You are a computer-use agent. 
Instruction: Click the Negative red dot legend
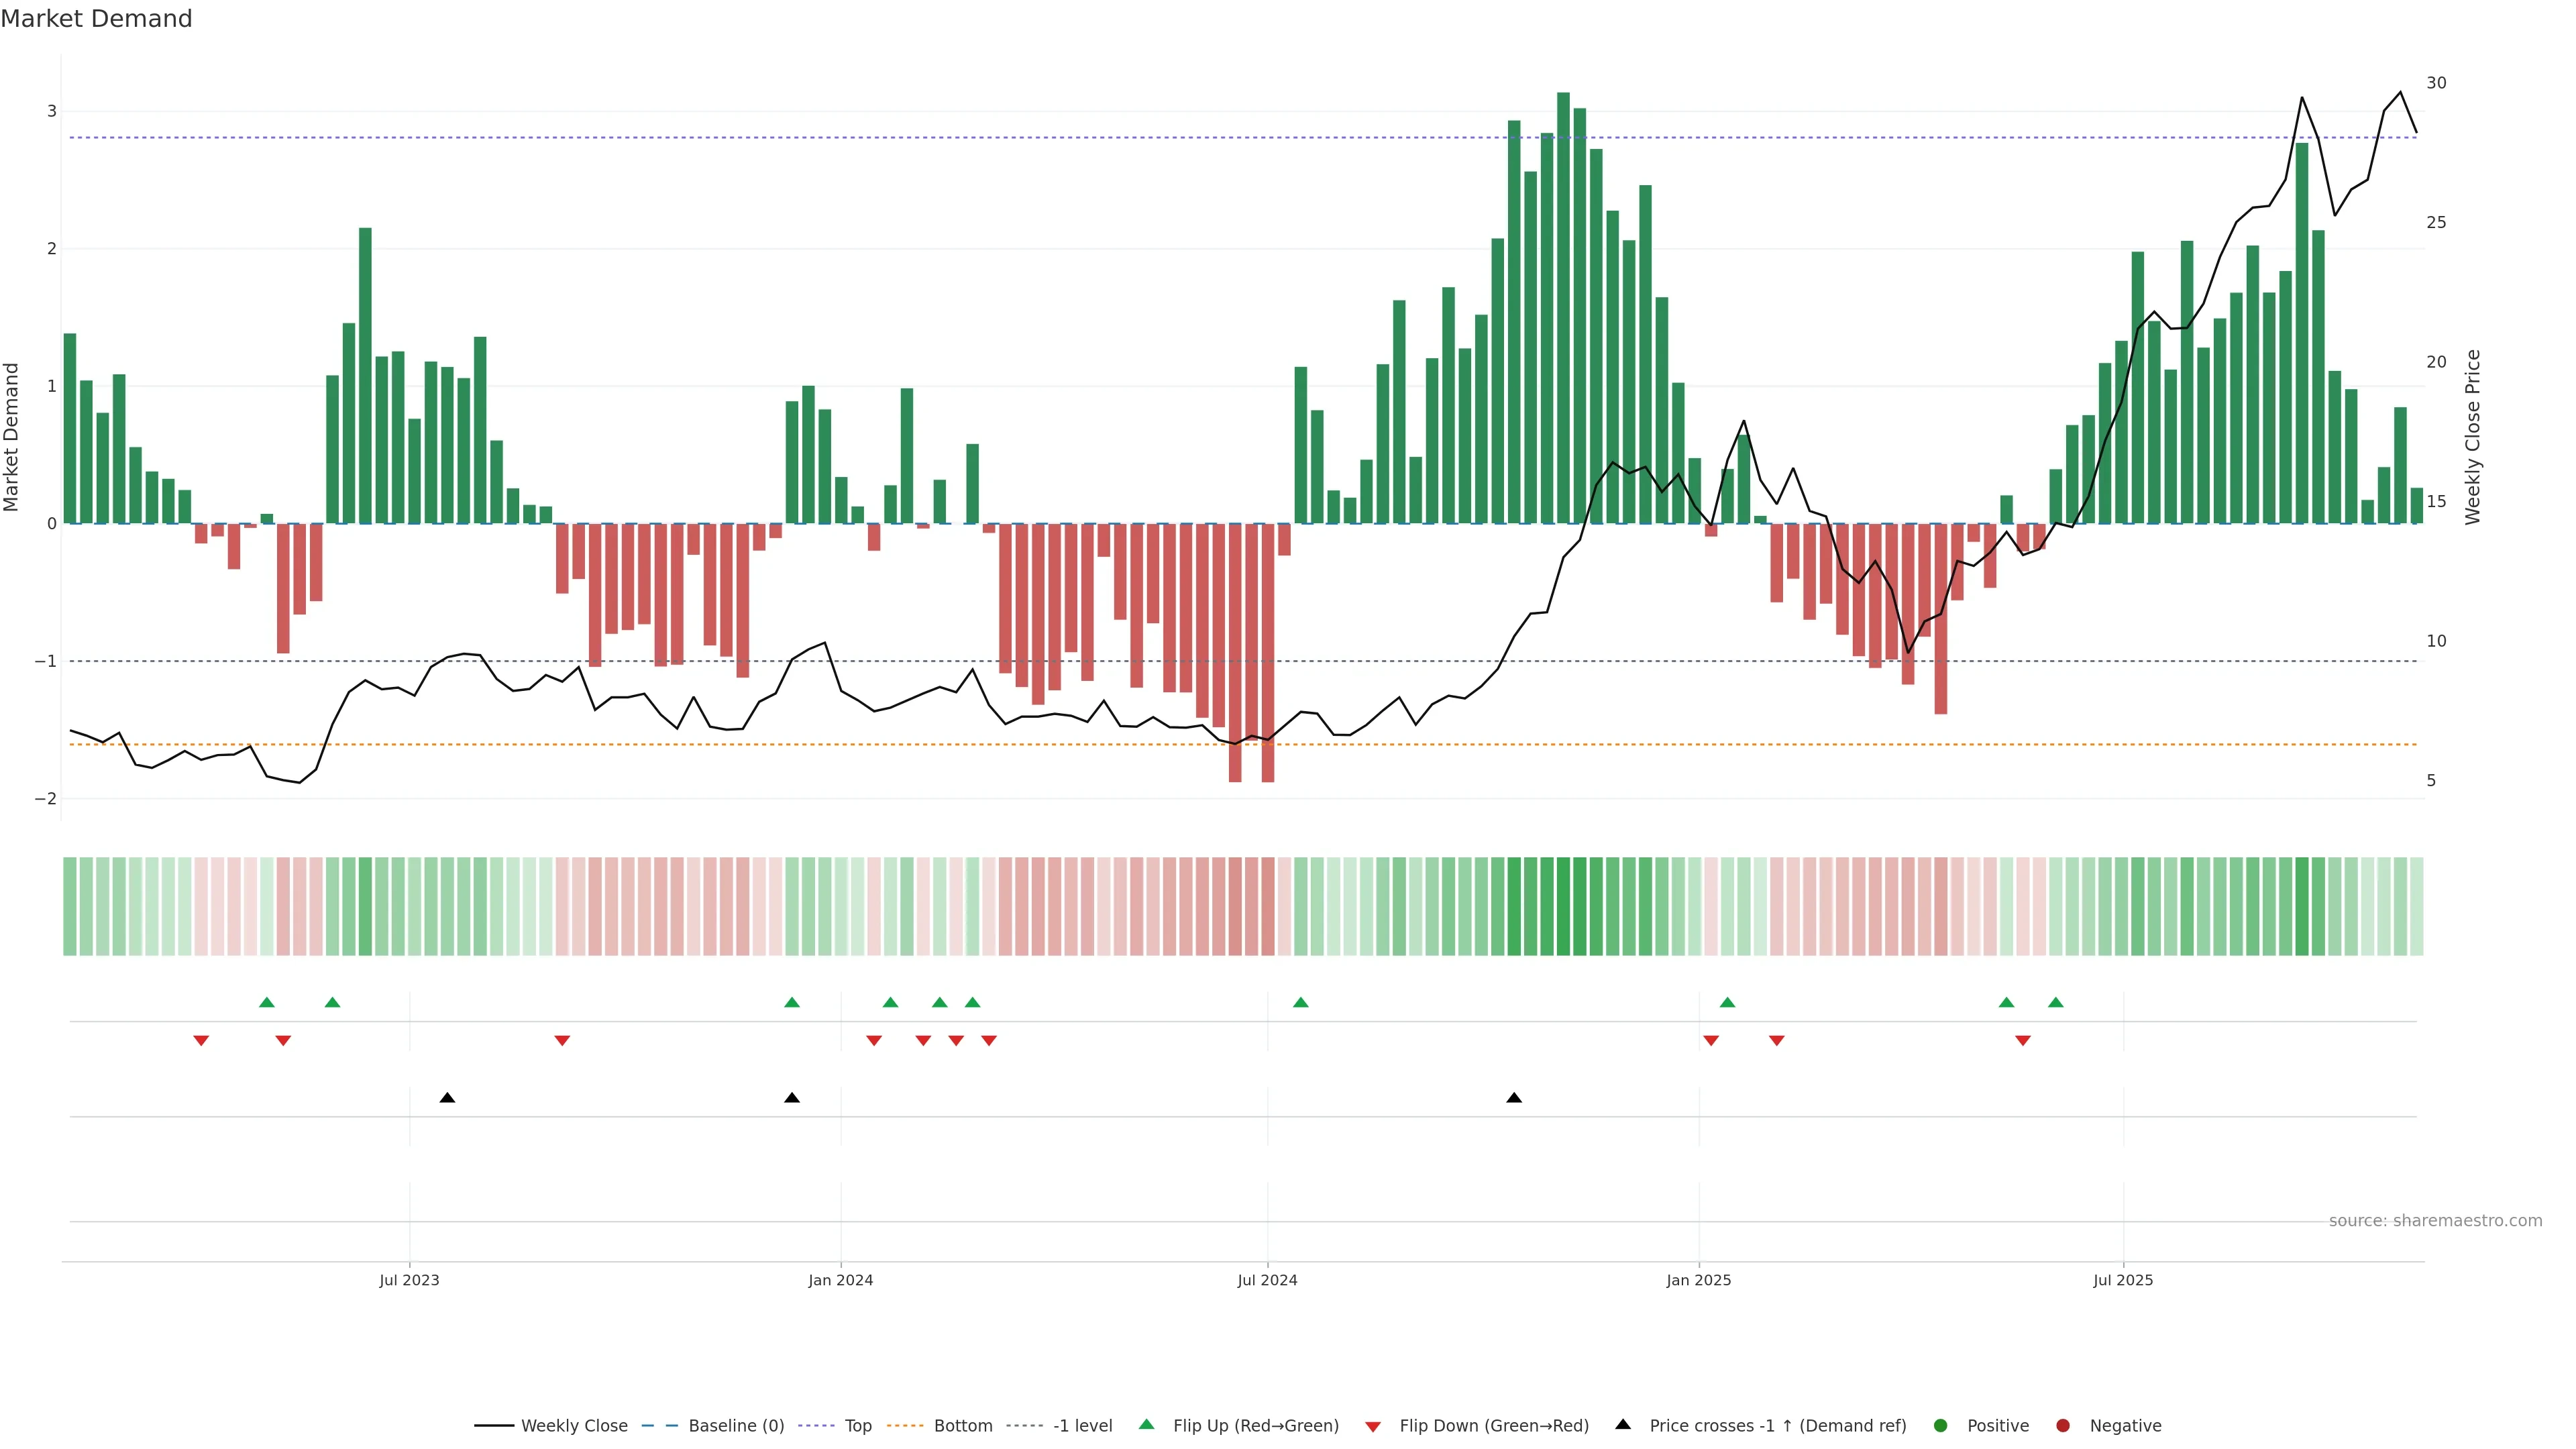point(2063,1426)
